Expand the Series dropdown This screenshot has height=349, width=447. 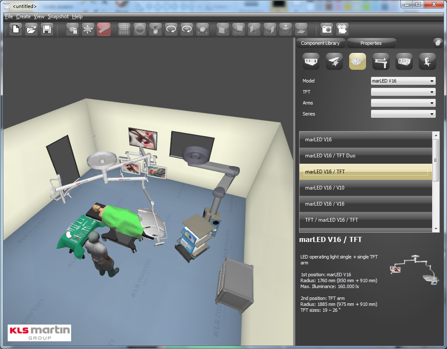[403, 114]
